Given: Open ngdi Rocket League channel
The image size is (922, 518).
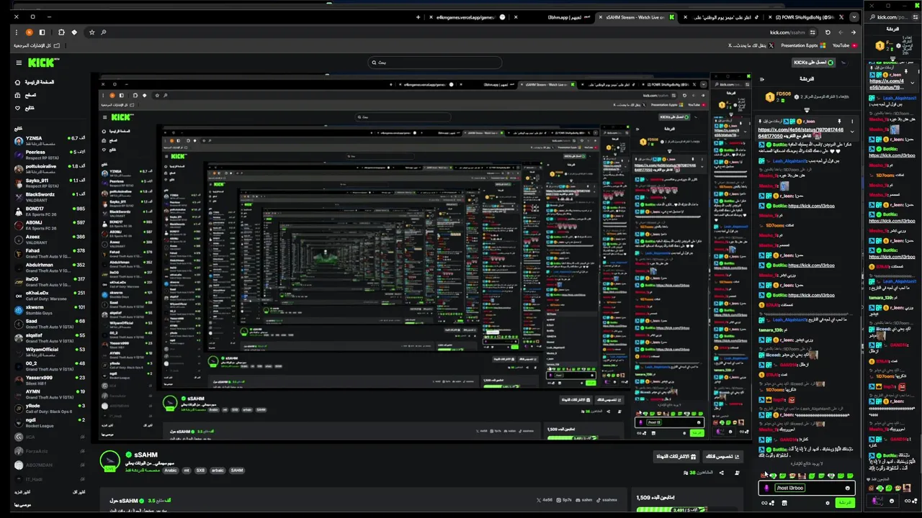Looking at the screenshot, I should coord(49,422).
